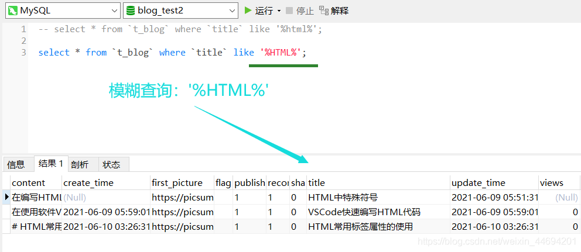The width and height of the screenshot is (581, 252).
Task: Click SQL editor line 3 query text
Action: (x=172, y=53)
